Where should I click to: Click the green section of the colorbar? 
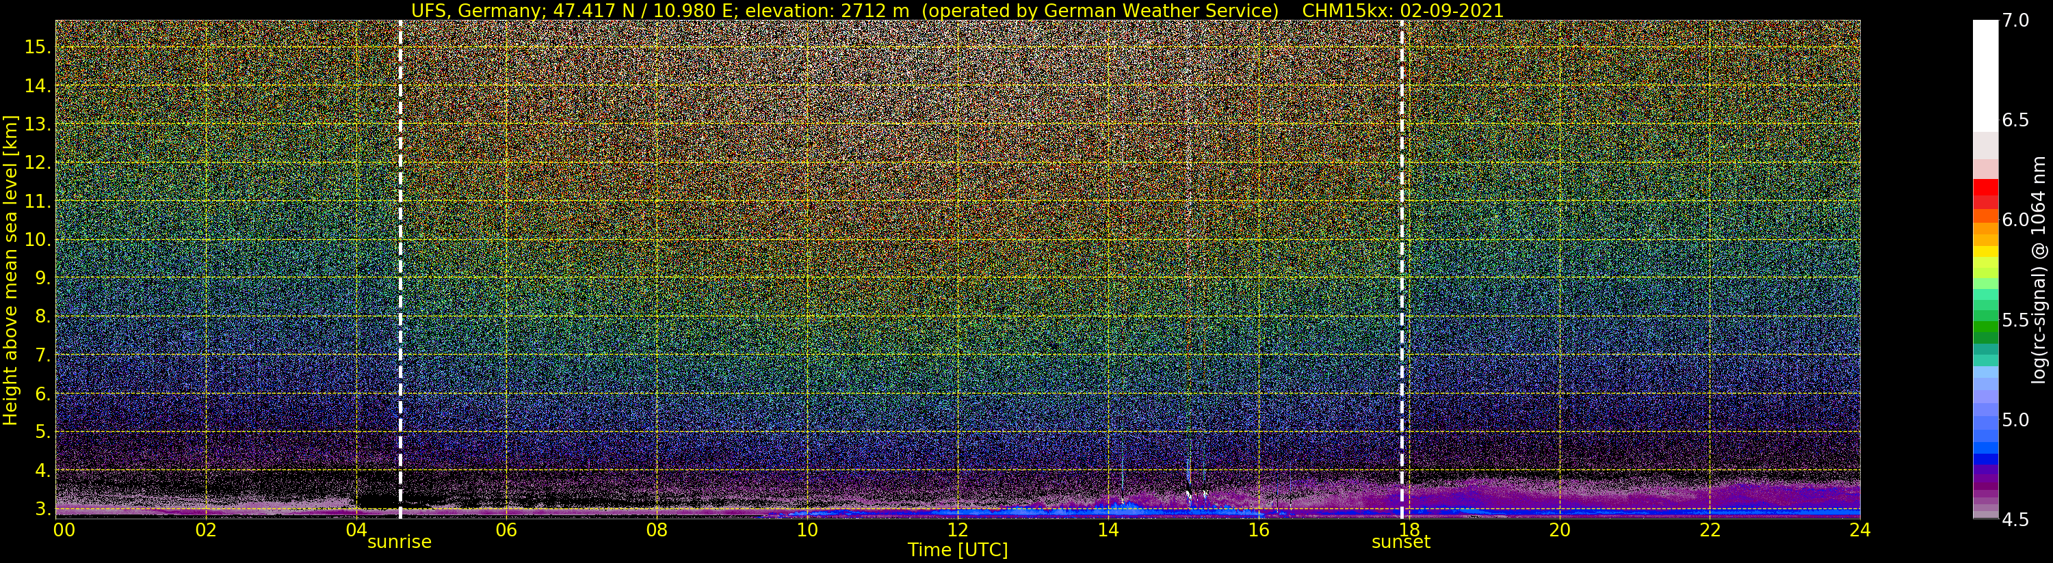[1985, 322]
